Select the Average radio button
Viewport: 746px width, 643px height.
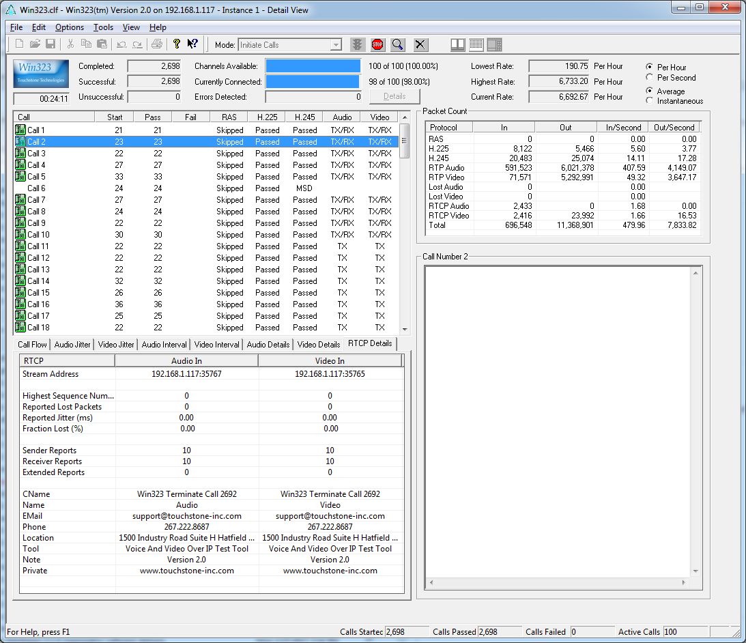click(x=649, y=90)
